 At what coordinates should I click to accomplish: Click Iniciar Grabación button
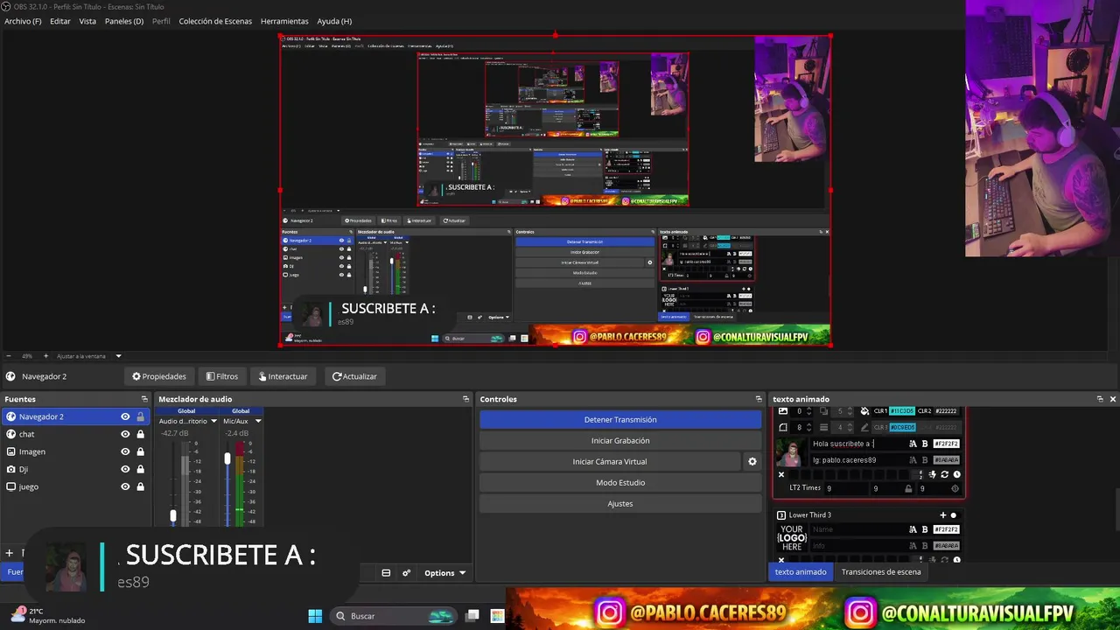620,441
